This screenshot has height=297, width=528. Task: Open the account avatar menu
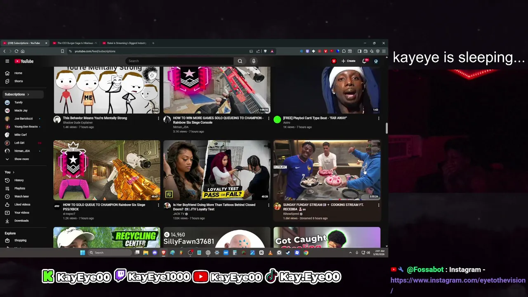(x=376, y=61)
